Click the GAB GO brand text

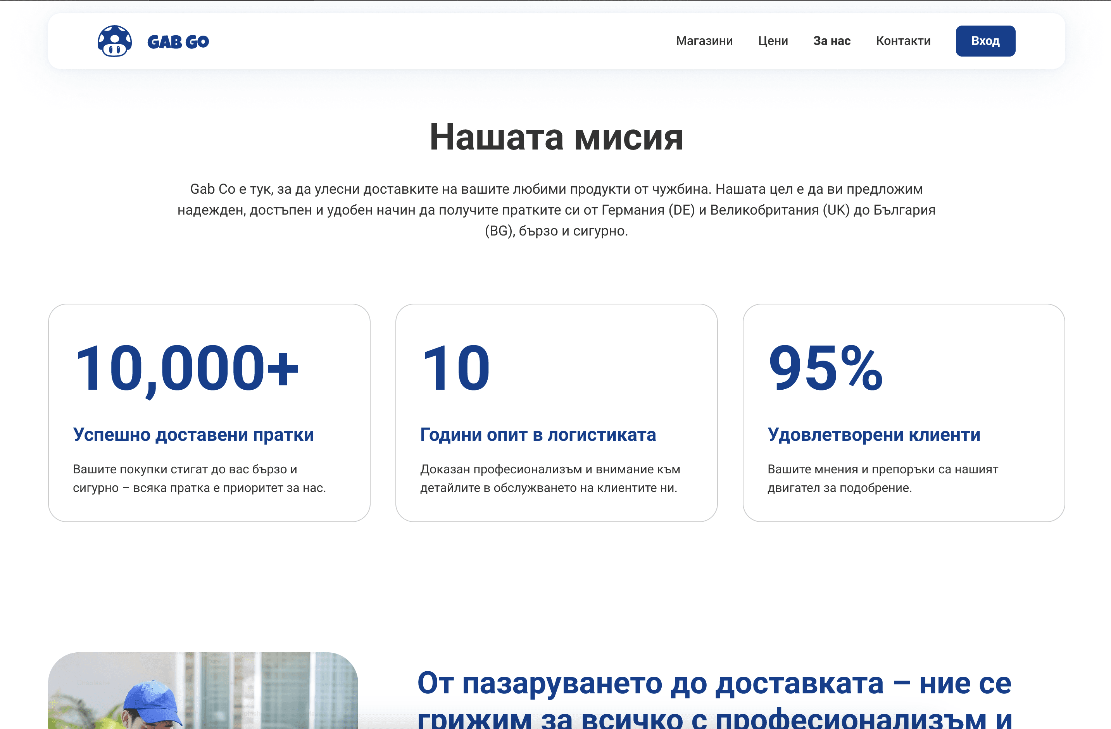(x=178, y=42)
